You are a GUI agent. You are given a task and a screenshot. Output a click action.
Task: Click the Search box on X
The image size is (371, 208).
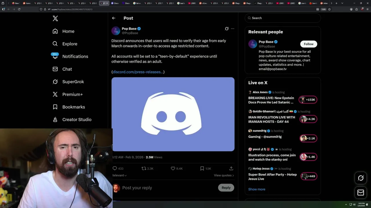point(283,18)
